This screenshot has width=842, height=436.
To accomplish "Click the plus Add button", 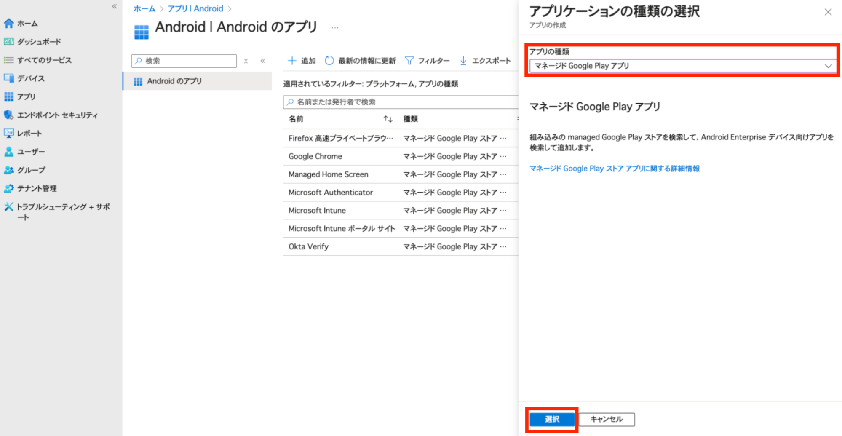I will click(x=301, y=61).
